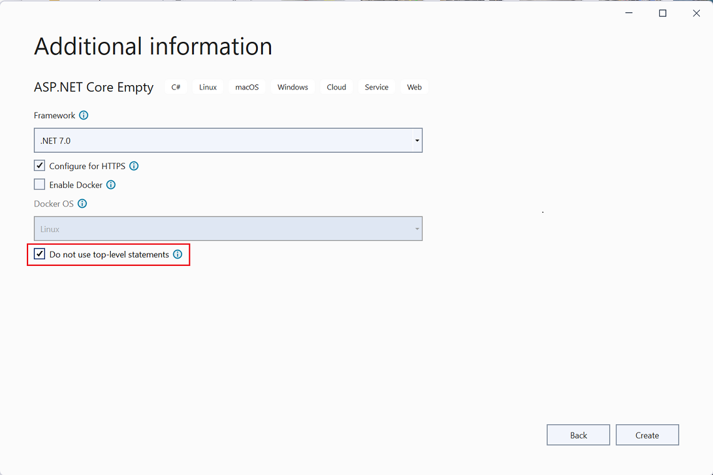Open the Docker OS Linux dropdown
The height and width of the screenshot is (475, 713).
[x=228, y=228]
